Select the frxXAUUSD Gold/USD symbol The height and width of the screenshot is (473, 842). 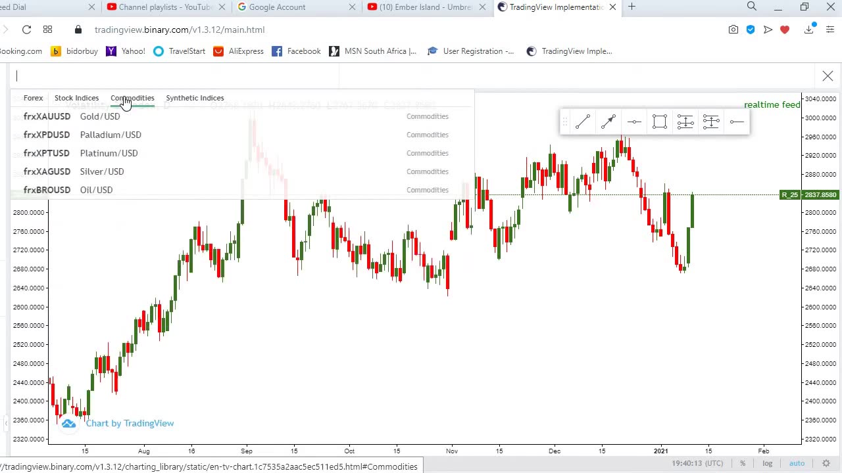(241, 116)
